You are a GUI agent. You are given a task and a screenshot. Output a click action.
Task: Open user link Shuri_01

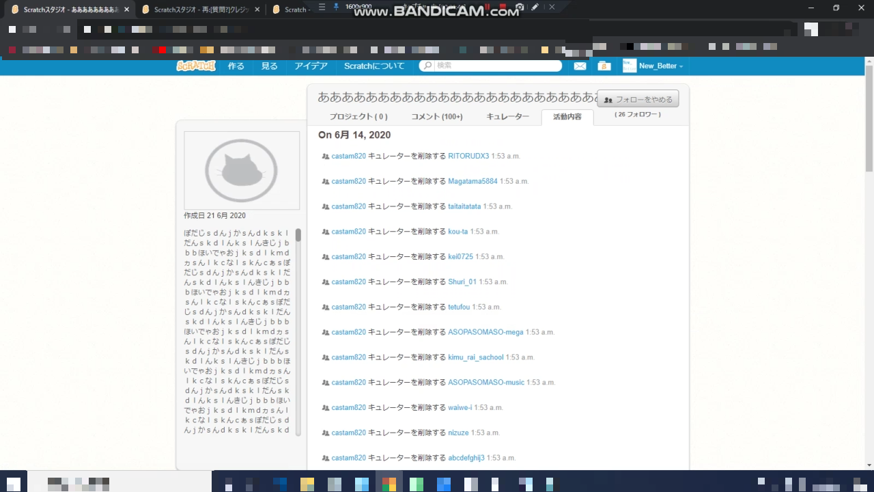coord(462,282)
